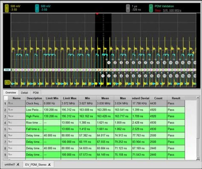Select the Pass result in row 1
This screenshot has height=169, width=202.
(176, 103)
